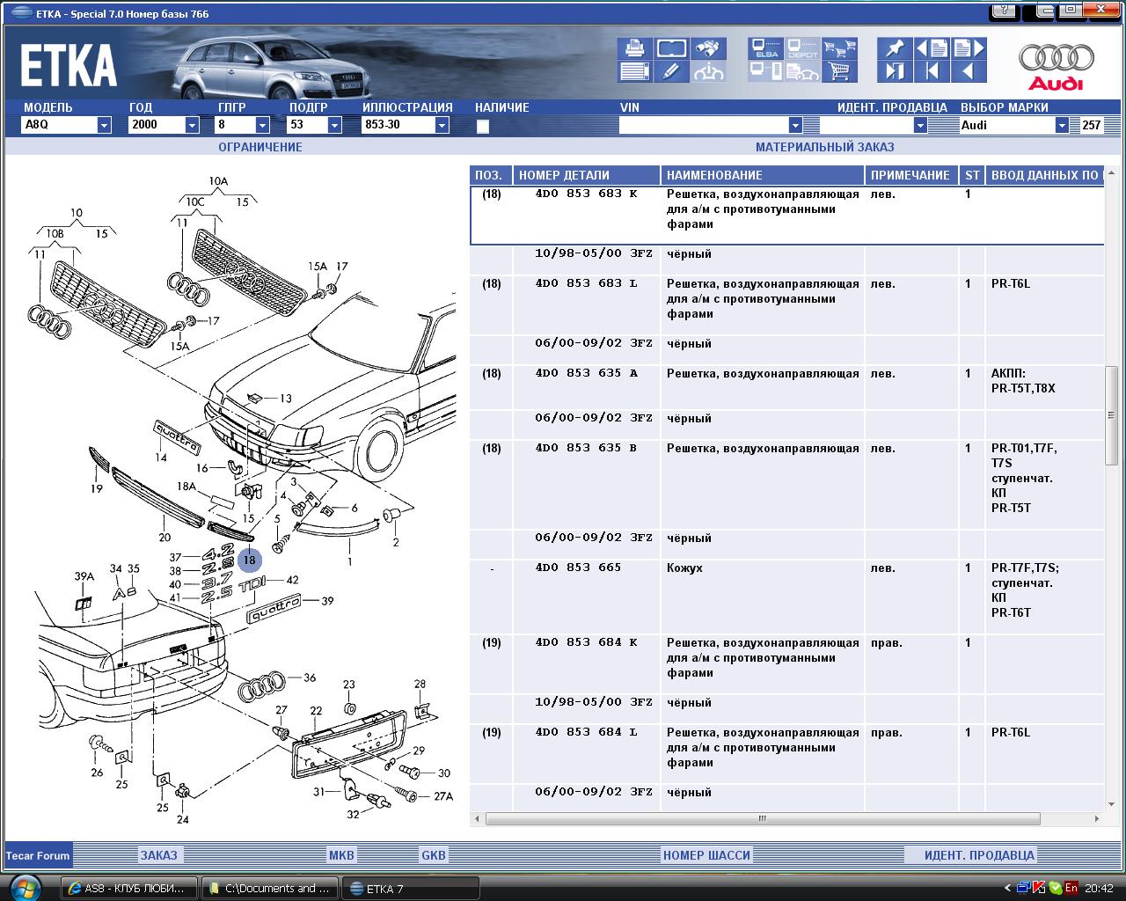Open the ВЫБОР МАРКИ dropdown

[1062, 125]
